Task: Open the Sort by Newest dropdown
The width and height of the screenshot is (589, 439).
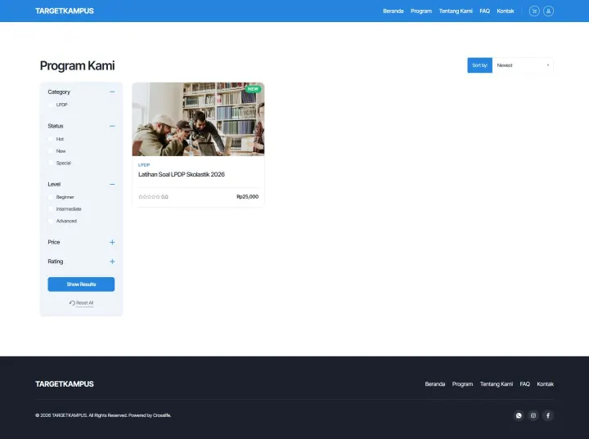Action: point(523,65)
